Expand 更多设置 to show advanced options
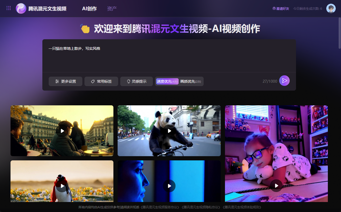 65,81
